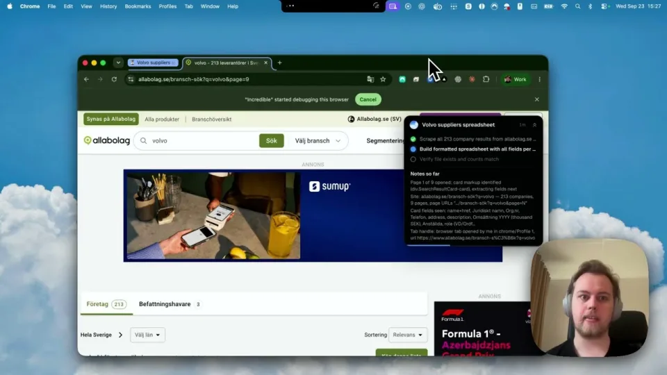
Task: Bookmark this page with the star icon
Action: point(383,79)
